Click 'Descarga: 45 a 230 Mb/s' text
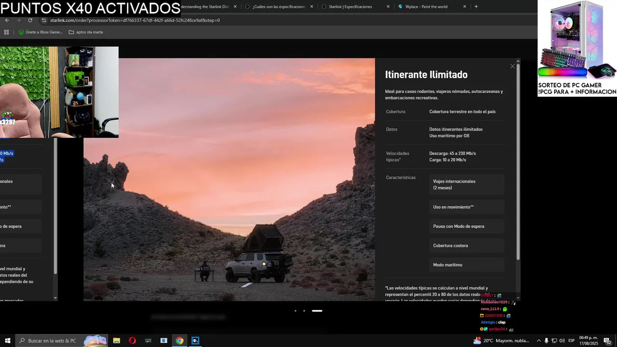617x347 pixels. [453, 153]
